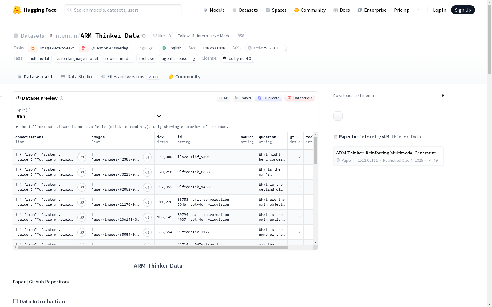Image resolution: width=492 pixels, height=307 pixels.
Task: Select the tool-use tag
Action: (147, 58)
